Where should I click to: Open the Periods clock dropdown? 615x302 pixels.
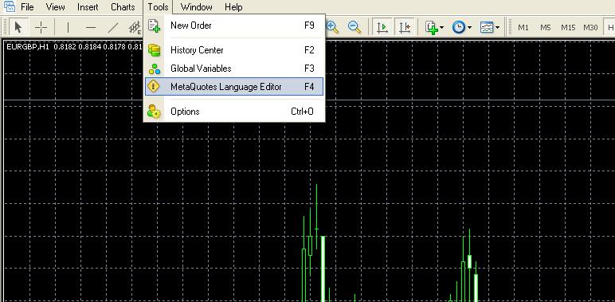click(461, 27)
